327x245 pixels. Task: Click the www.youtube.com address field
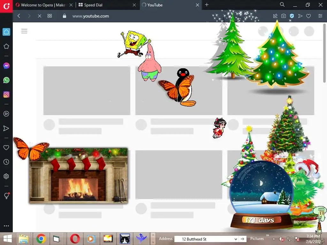point(90,16)
